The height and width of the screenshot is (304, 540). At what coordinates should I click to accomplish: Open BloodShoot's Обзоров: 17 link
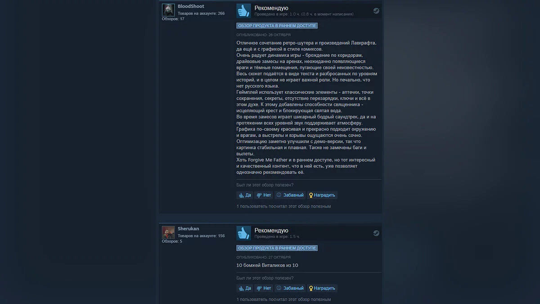173,19
